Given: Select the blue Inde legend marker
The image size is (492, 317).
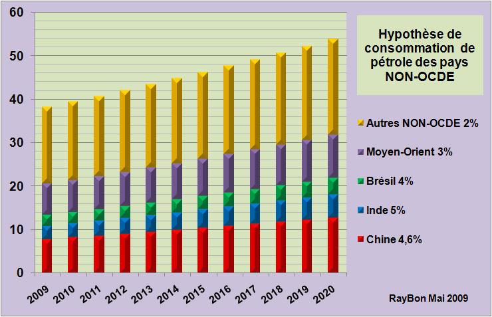Looking at the screenshot, I should 362,211.
